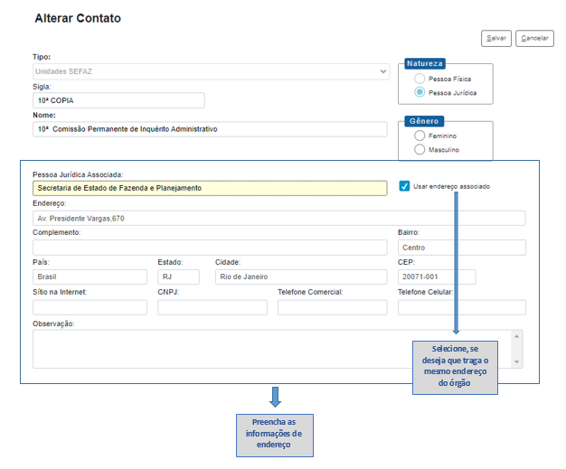Screen dimensions: 566x469
Task: Click the Sítio na Internet field
Action: 90,307
